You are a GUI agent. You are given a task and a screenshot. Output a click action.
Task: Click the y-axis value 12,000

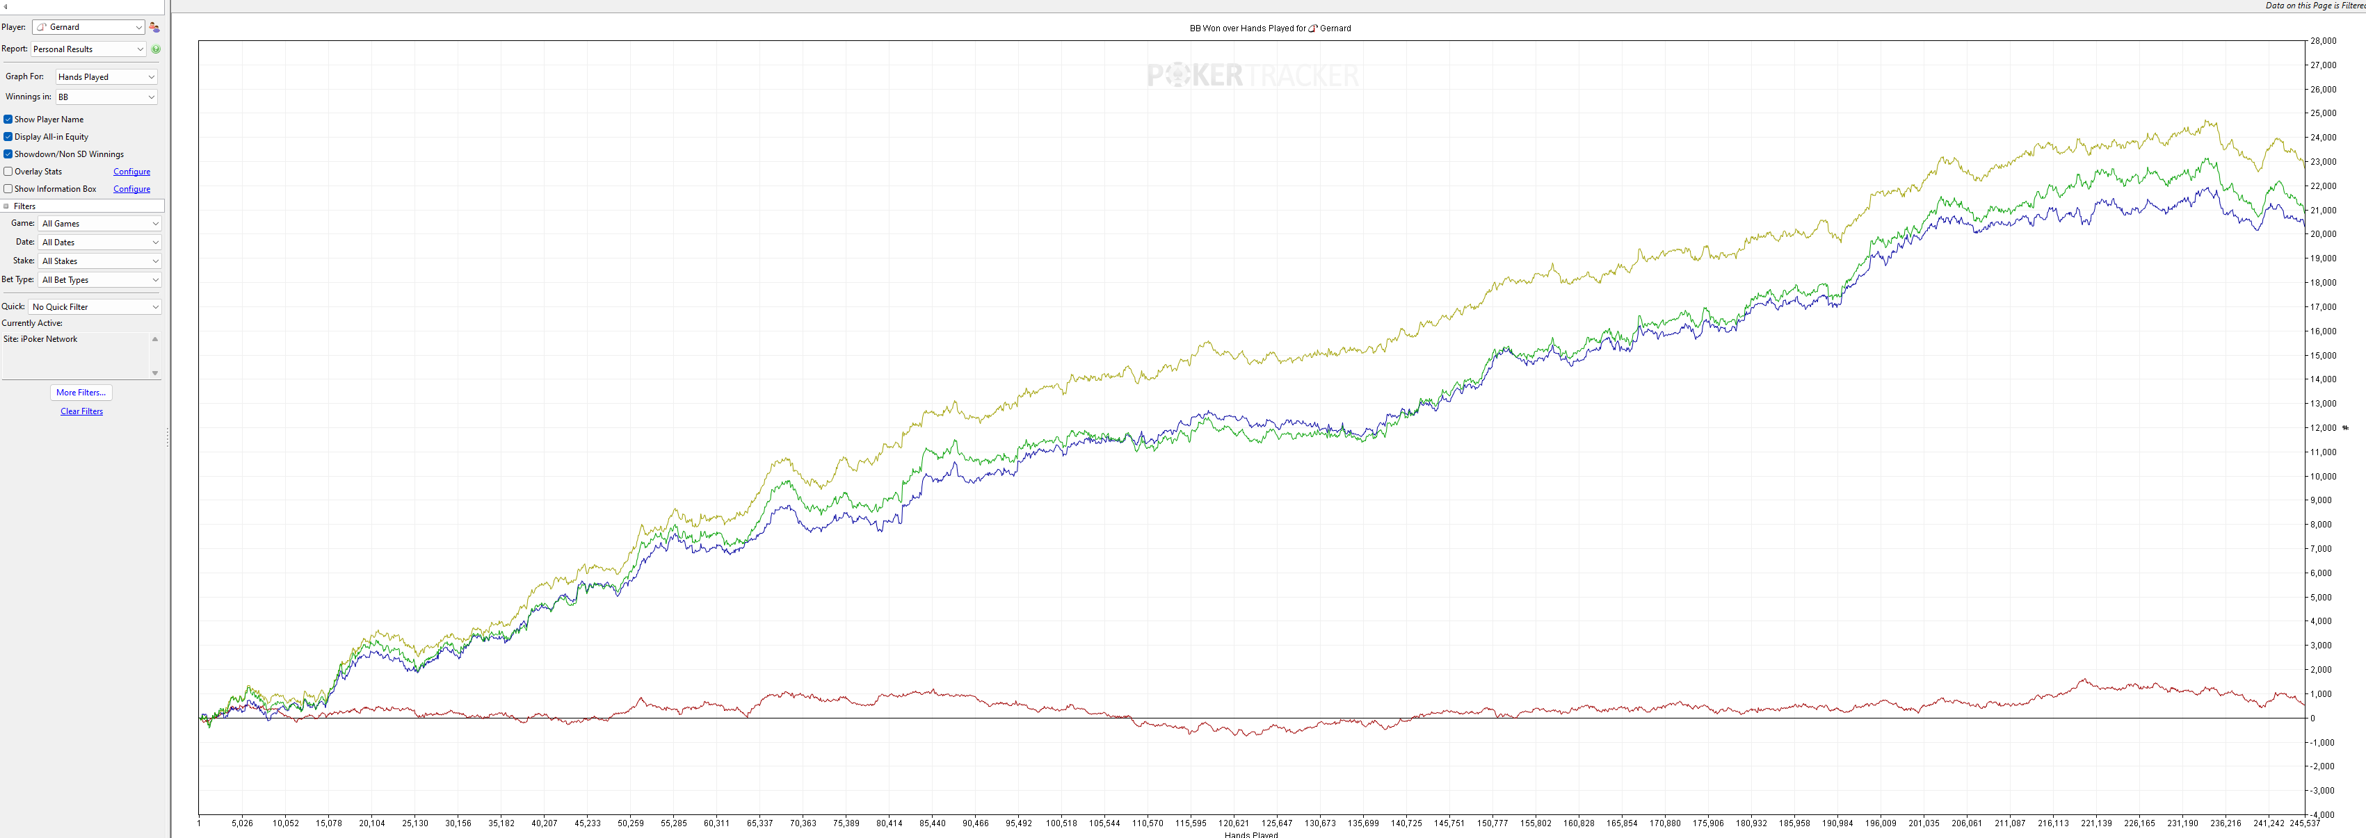click(x=2324, y=429)
